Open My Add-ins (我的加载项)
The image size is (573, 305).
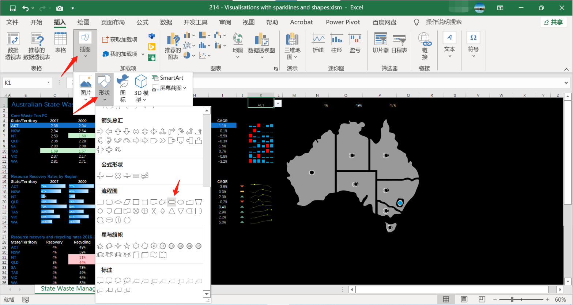pyautogui.click(x=120, y=54)
